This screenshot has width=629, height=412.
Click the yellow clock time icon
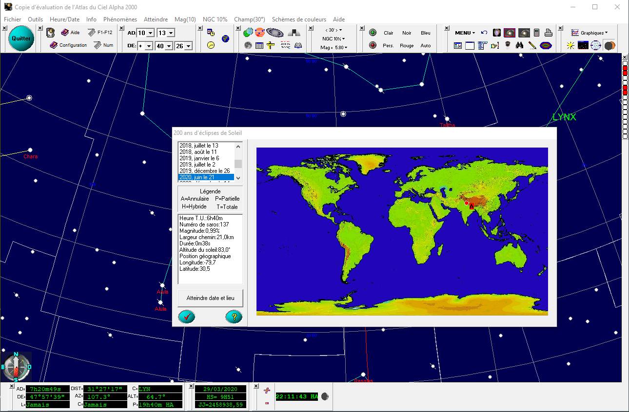pos(211,45)
